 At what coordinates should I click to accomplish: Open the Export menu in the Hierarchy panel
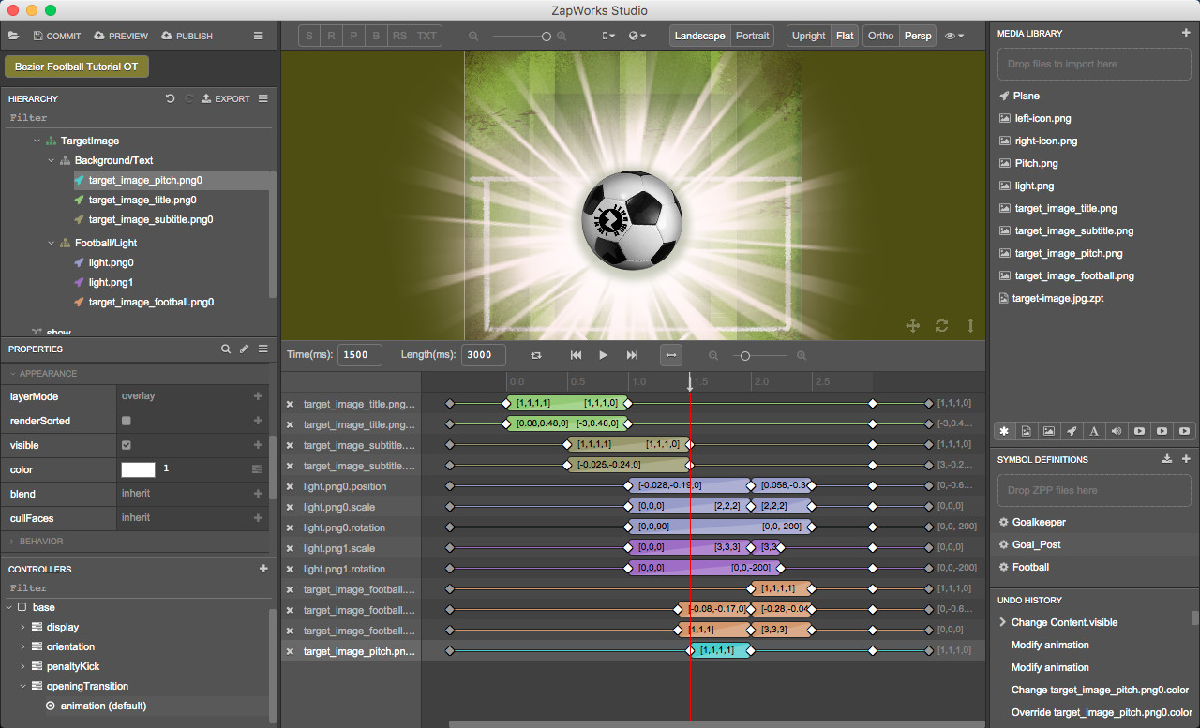(x=225, y=98)
